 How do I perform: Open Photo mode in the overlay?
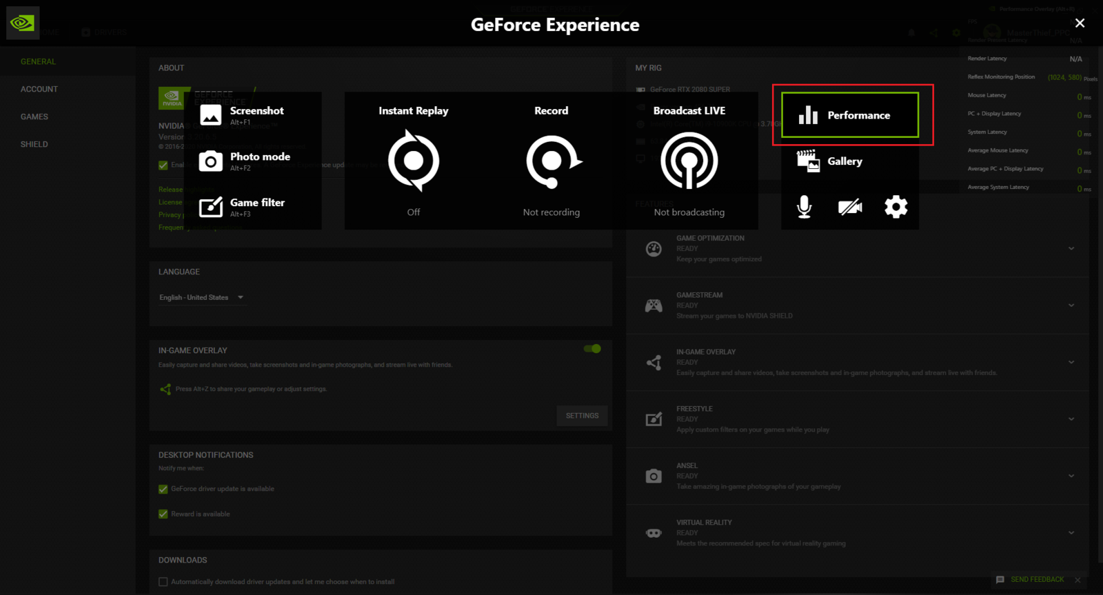pos(253,161)
